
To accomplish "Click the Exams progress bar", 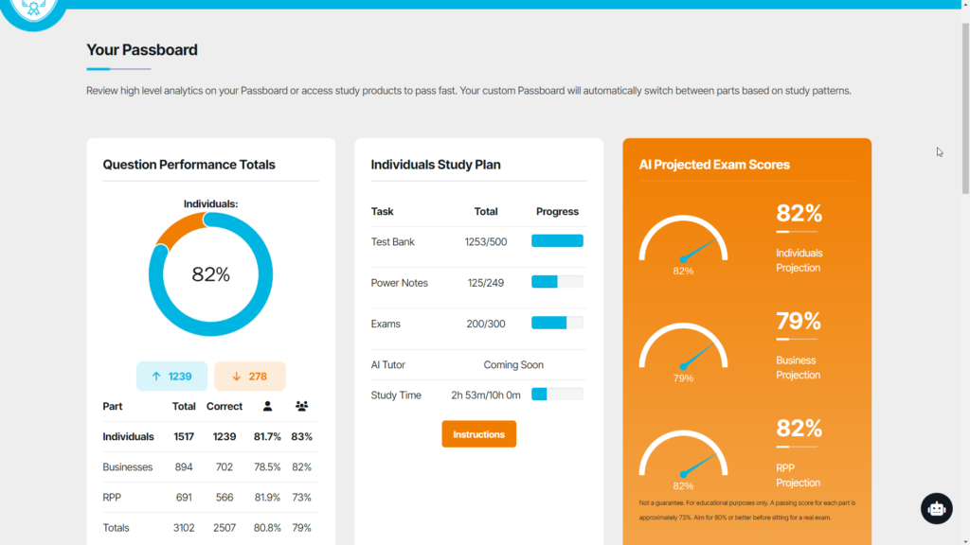I will point(557,324).
